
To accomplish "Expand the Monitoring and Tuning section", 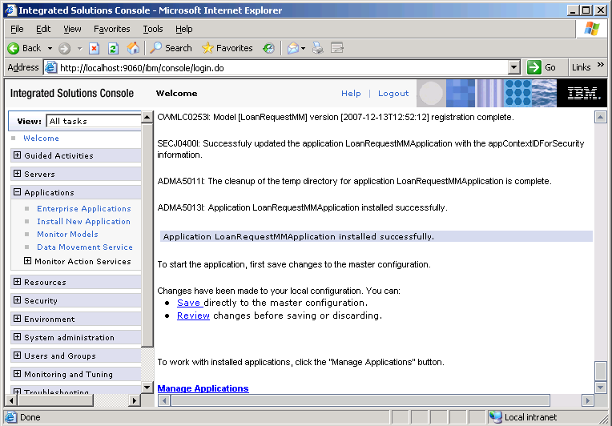I will pos(17,373).
